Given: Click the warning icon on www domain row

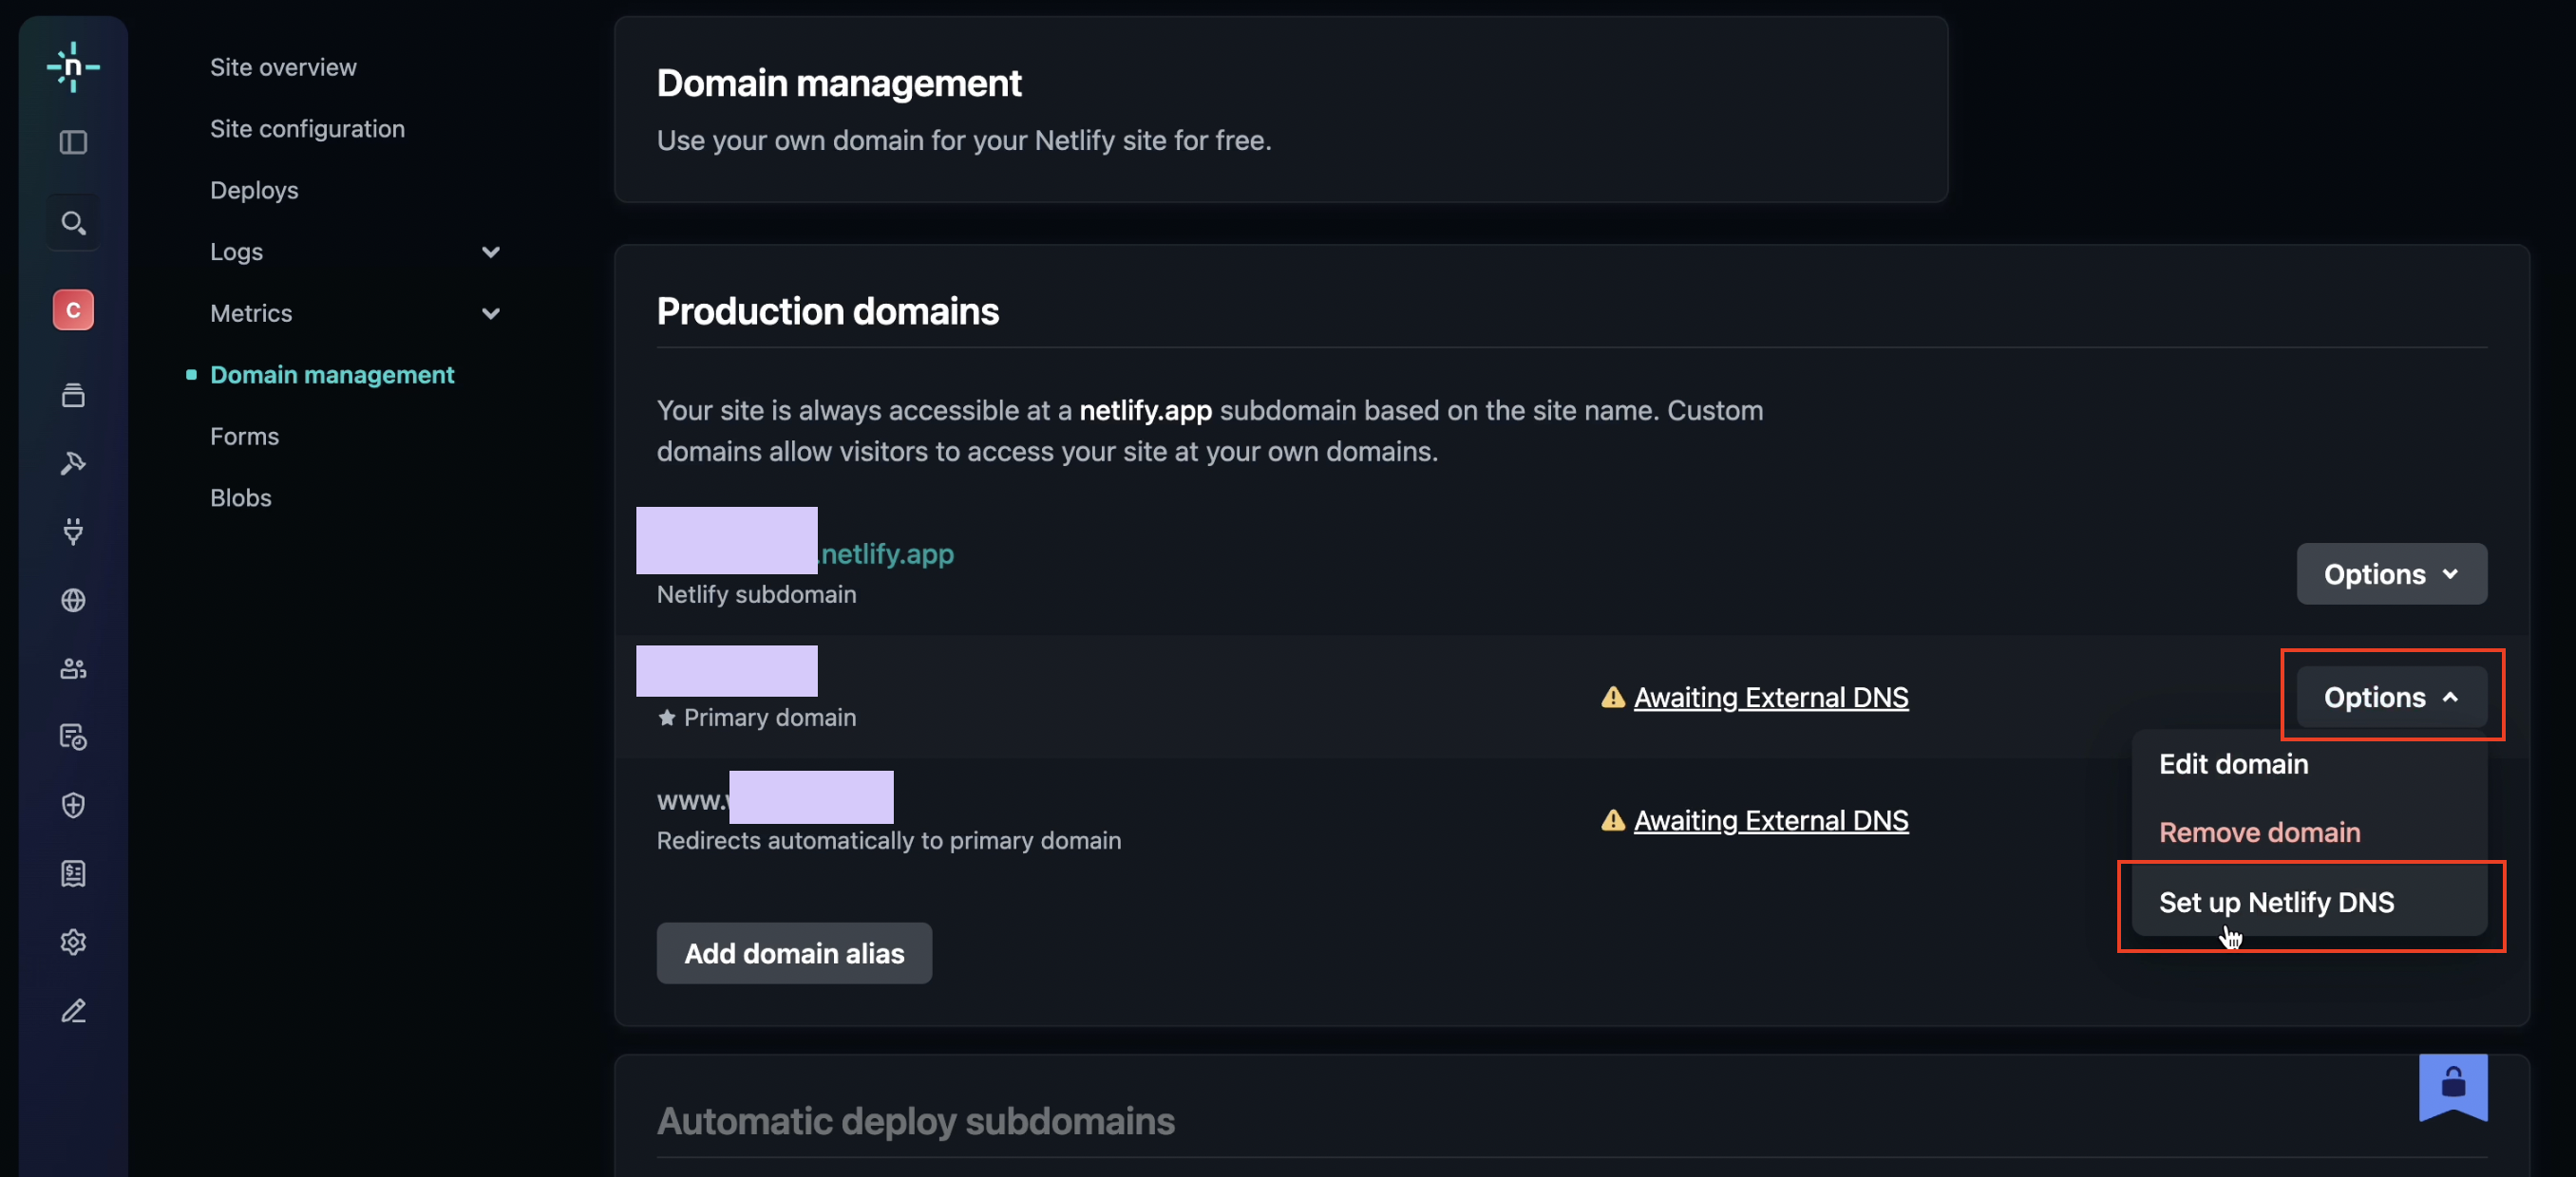Looking at the screenshot, I should click(1612, 819).
